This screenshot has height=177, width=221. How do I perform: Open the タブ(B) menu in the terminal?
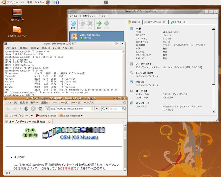[x=56, y=48]
